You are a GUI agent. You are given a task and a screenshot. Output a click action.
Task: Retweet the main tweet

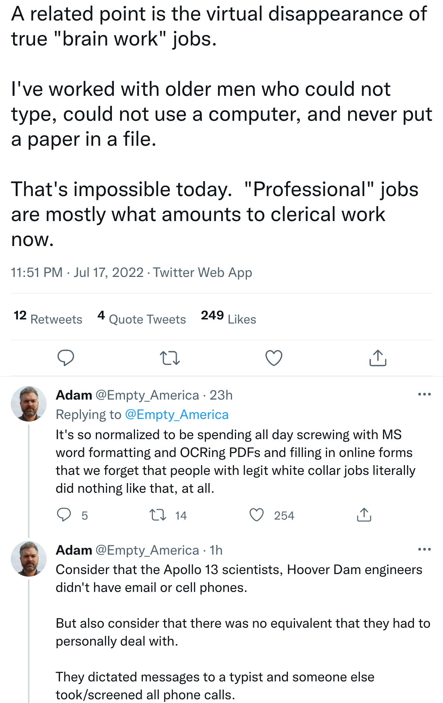tap(170, 358)
